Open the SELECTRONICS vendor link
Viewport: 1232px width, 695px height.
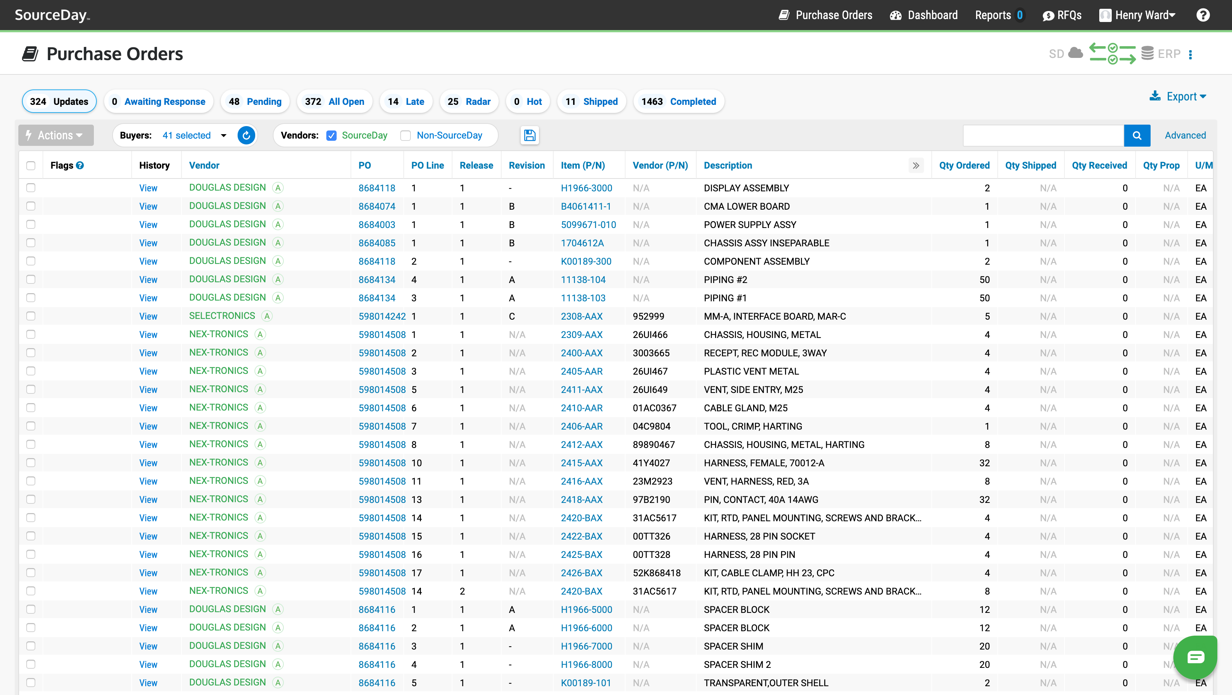tap(222, 316)
